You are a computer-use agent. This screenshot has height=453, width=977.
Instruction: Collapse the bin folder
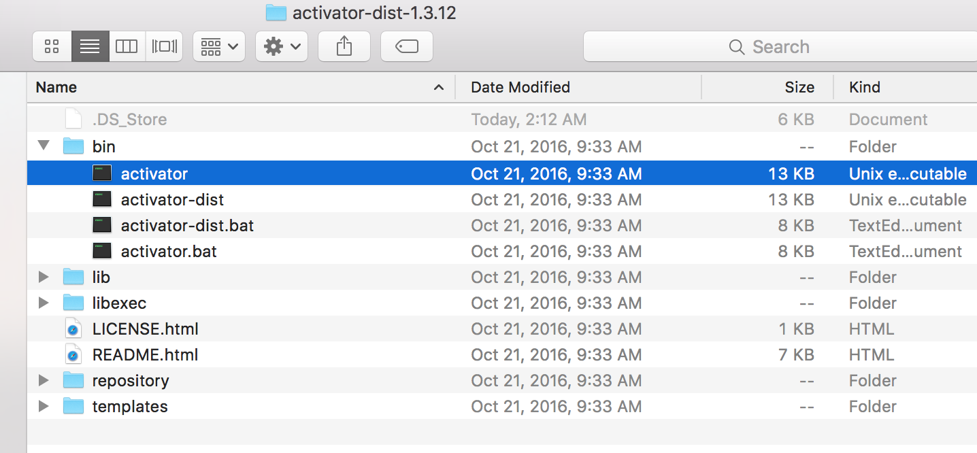(44, 146)
